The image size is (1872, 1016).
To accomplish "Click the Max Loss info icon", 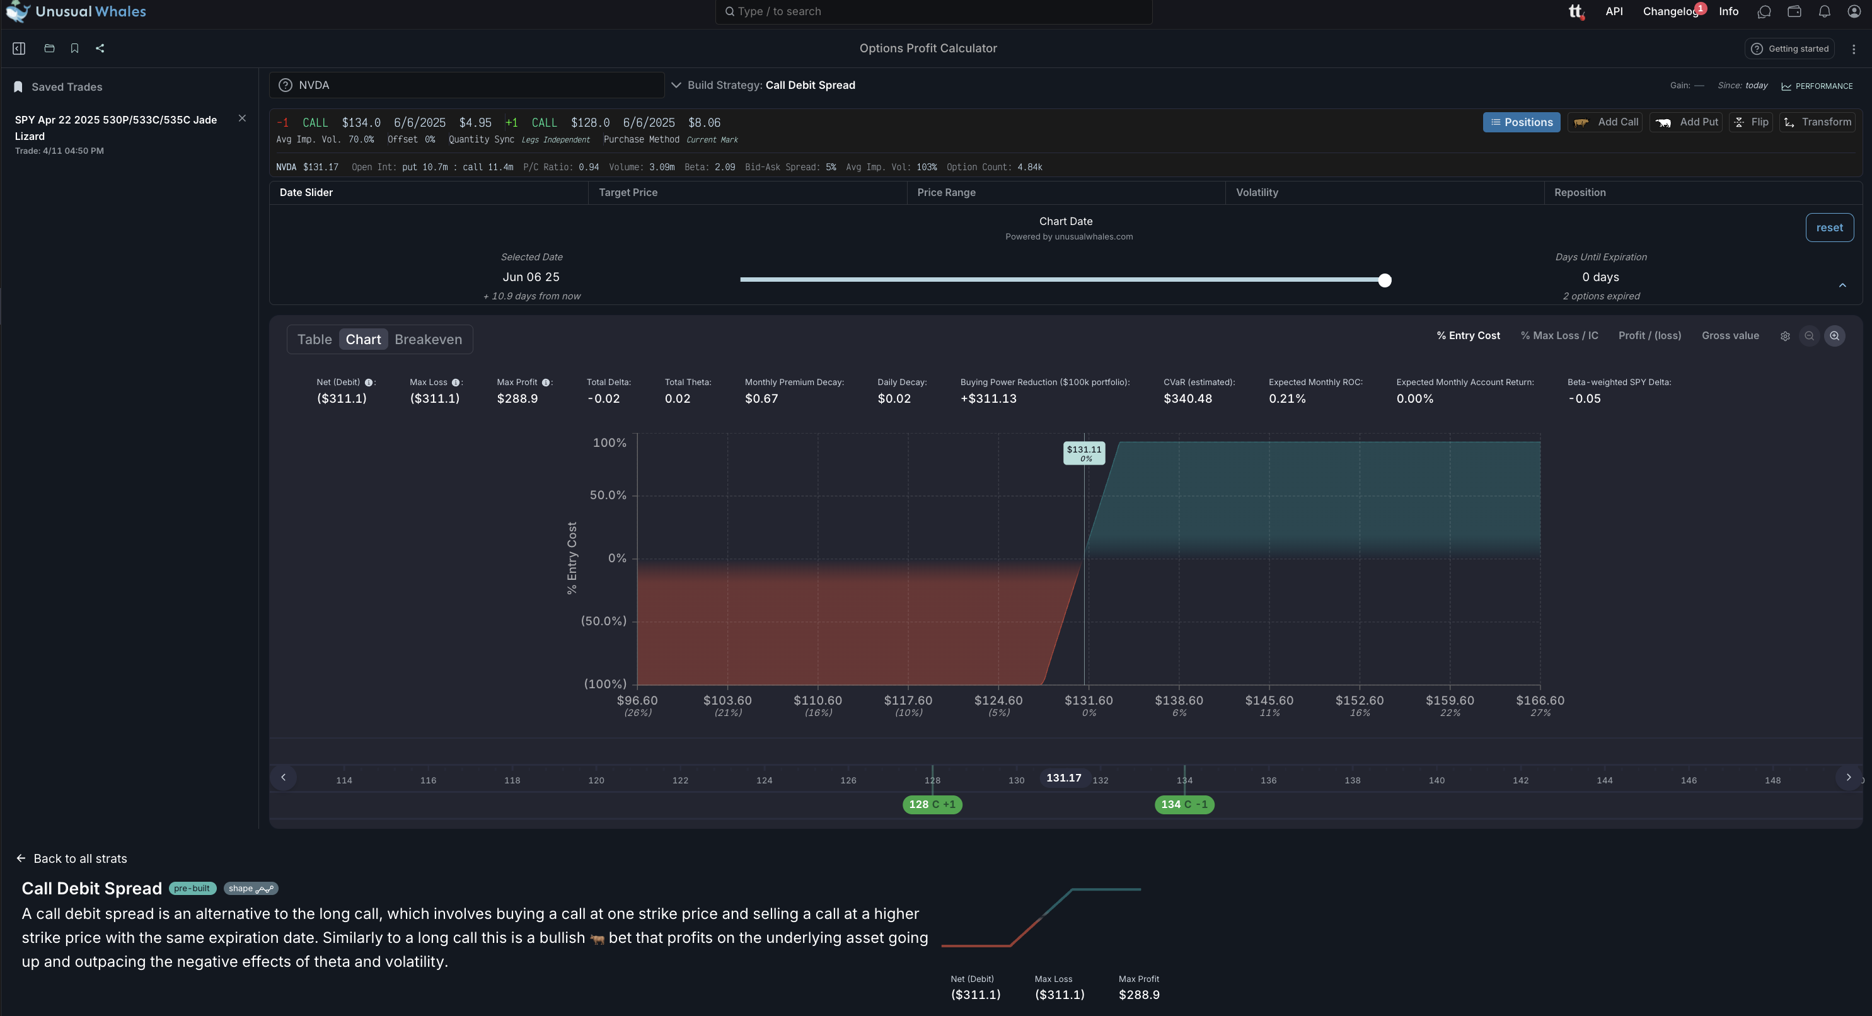I will (x=456, y=383).
